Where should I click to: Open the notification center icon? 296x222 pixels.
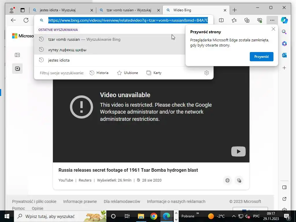[287, 216]
